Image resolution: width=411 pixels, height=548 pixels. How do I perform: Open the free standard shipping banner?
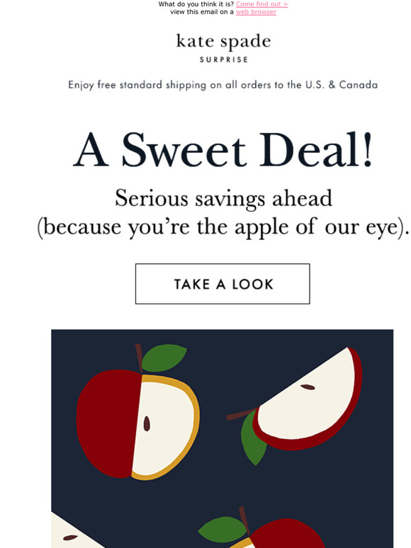pos(223,85)
